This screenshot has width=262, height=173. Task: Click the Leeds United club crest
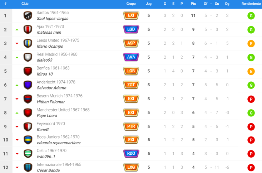pos(28,43)
